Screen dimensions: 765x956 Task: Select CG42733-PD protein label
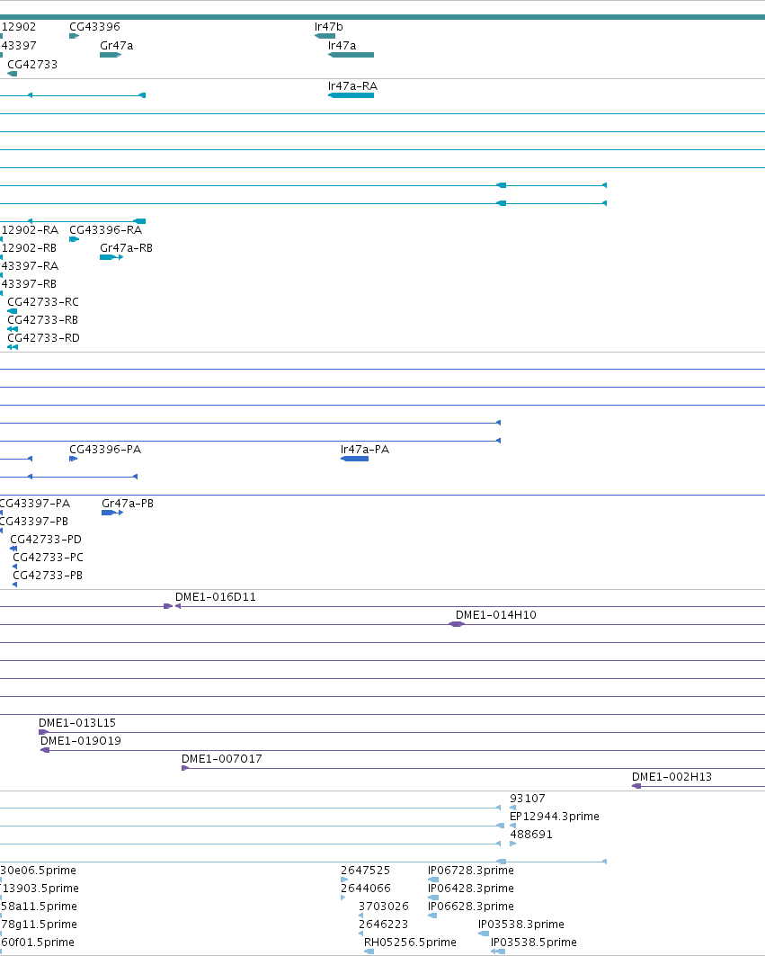coord(46,540)
